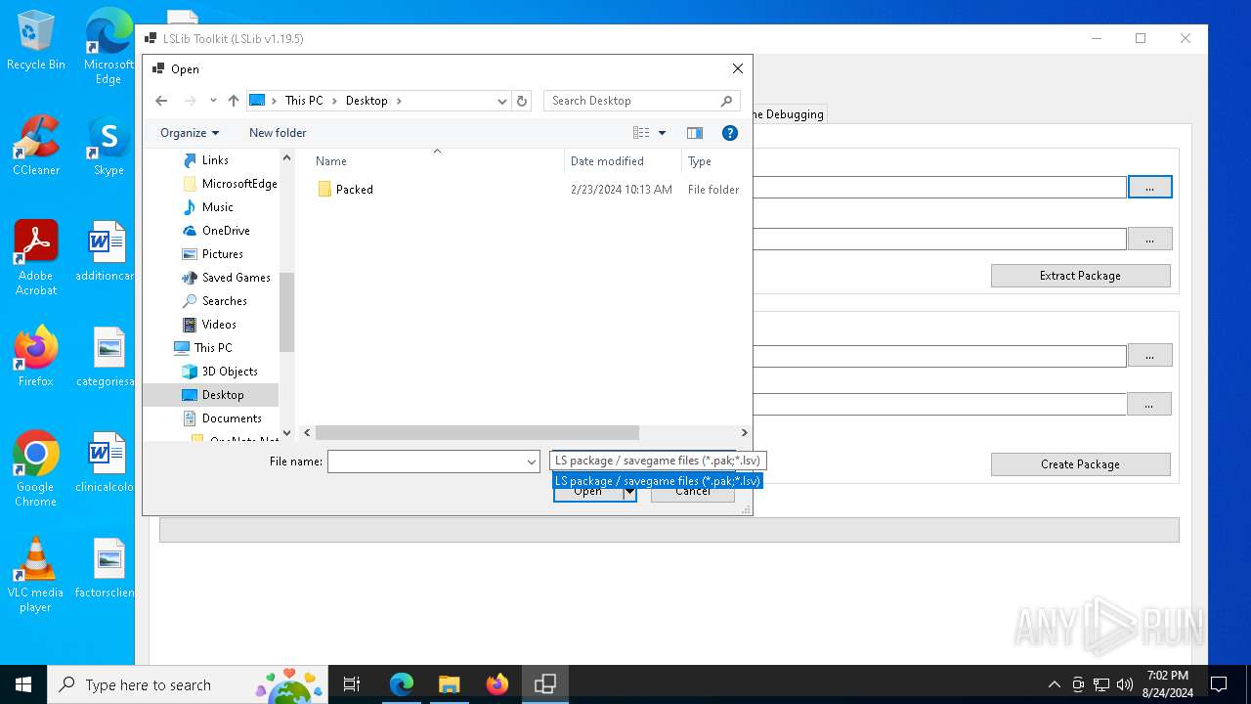Open Google Chrome desktop shortcut
The image size is (1251, 704).
click(35, 469)
